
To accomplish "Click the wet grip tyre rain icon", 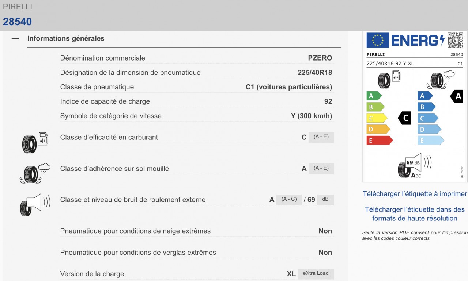I will coord(35,173).
